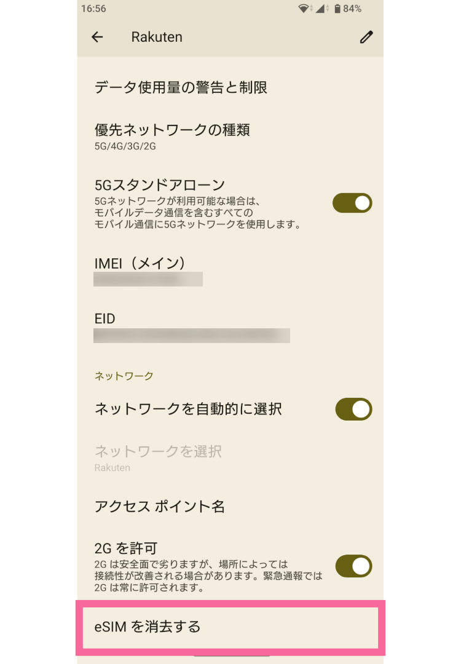Tap the mobile signal strength icon

[x=320, y=9]
